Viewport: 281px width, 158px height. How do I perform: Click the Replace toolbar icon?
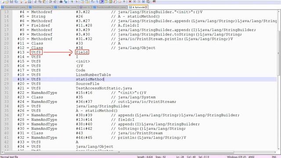coord(65,2)
